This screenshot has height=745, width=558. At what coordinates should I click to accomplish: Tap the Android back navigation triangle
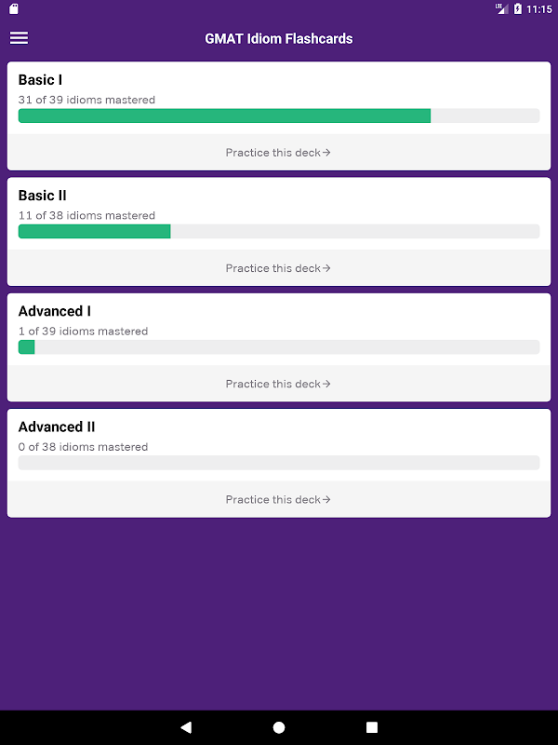pyautogui.click(x=186, y=727)
